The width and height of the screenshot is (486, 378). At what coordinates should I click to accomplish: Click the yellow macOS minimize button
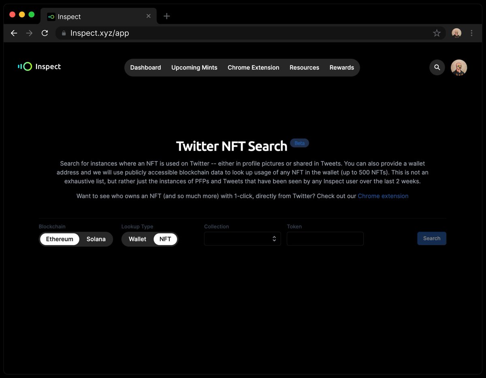click(22, 15)
